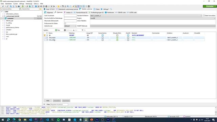Viewport: 217px width, 122px height.
Task: Click the X cancel icon in toolbar
Action: (52, 6)
